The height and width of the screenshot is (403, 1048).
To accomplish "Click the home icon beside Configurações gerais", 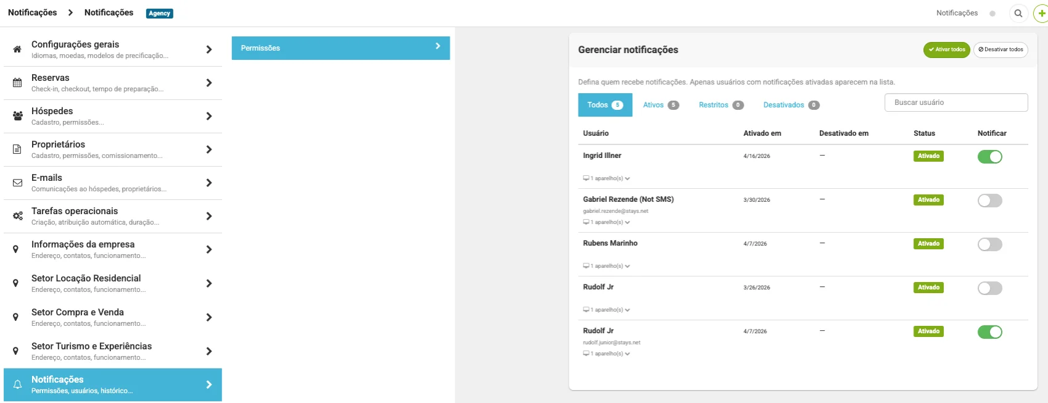I will click(x=17, y=49).
